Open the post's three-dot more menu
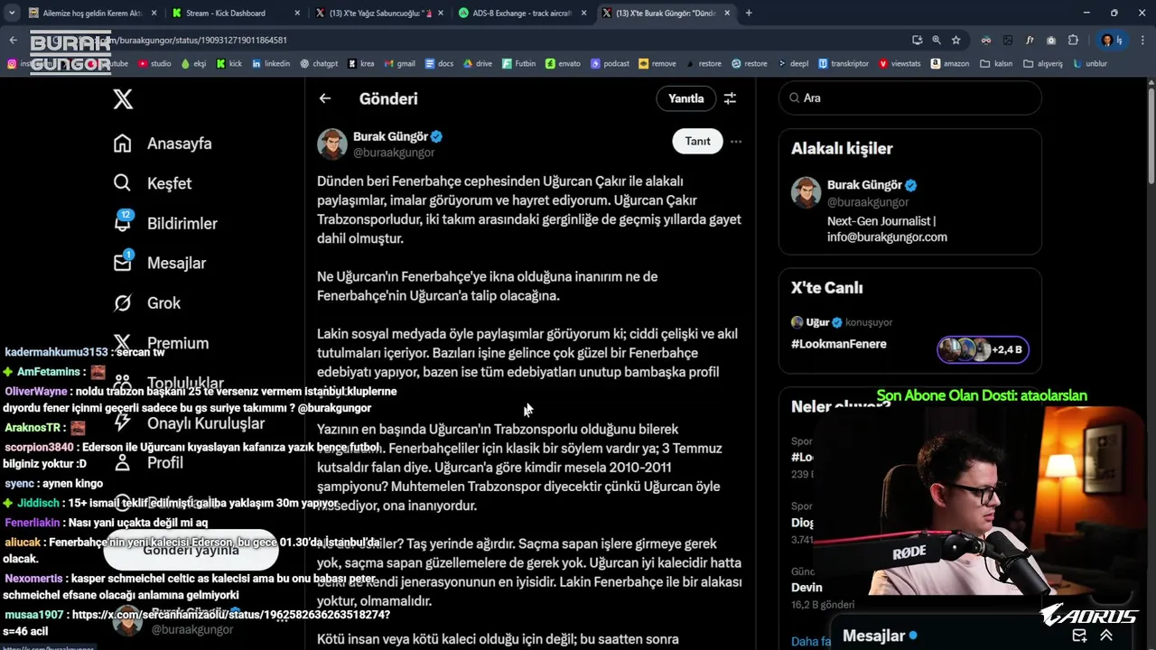Screen dimensions: 1156x650 pyautogui.click(x=736, y=141)
